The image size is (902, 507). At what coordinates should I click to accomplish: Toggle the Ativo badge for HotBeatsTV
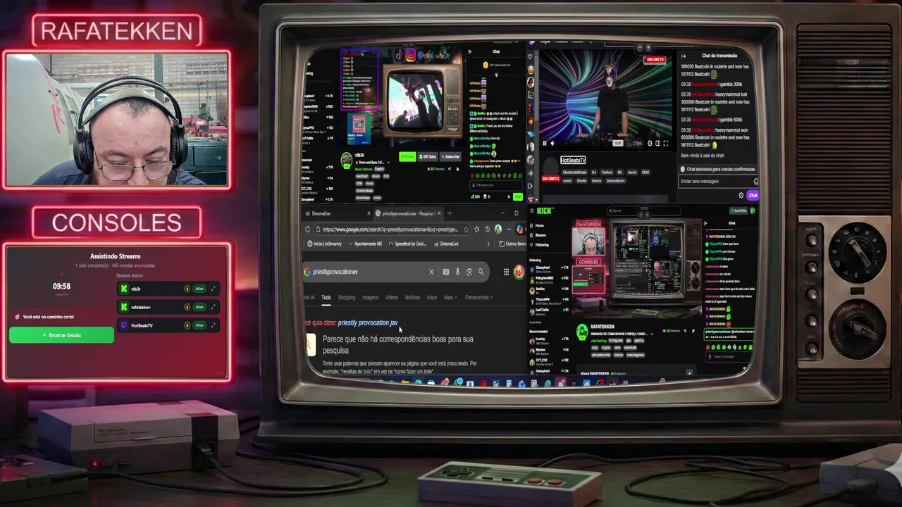click(199, 325)
